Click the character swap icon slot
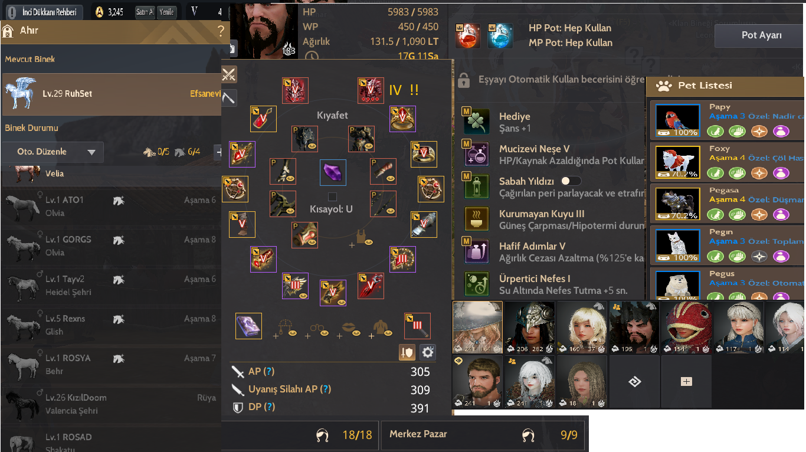Viewport: 806px width, 452px height. pos(635,382)
